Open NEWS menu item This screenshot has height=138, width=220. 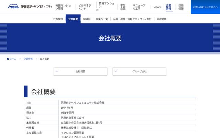[x=157, y=7]
